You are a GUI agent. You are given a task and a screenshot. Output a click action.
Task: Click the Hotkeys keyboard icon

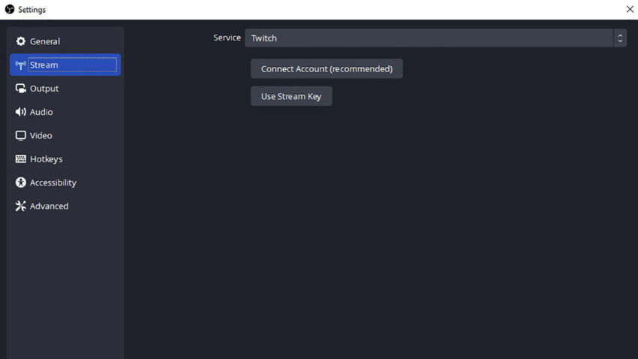20,158
